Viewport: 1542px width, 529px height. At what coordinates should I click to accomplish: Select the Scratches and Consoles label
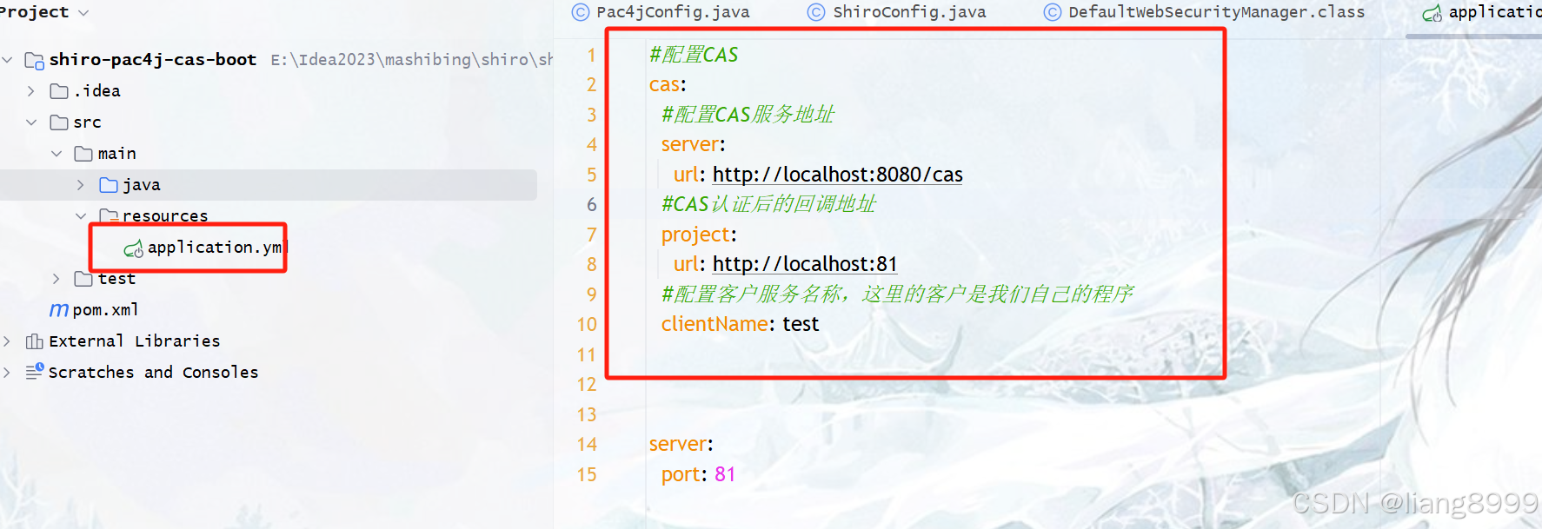click(154, 373)
